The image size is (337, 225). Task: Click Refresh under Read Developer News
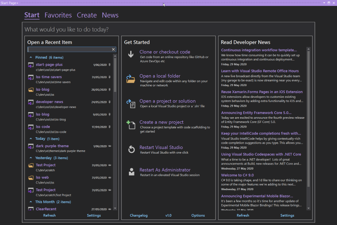point(243,215)
